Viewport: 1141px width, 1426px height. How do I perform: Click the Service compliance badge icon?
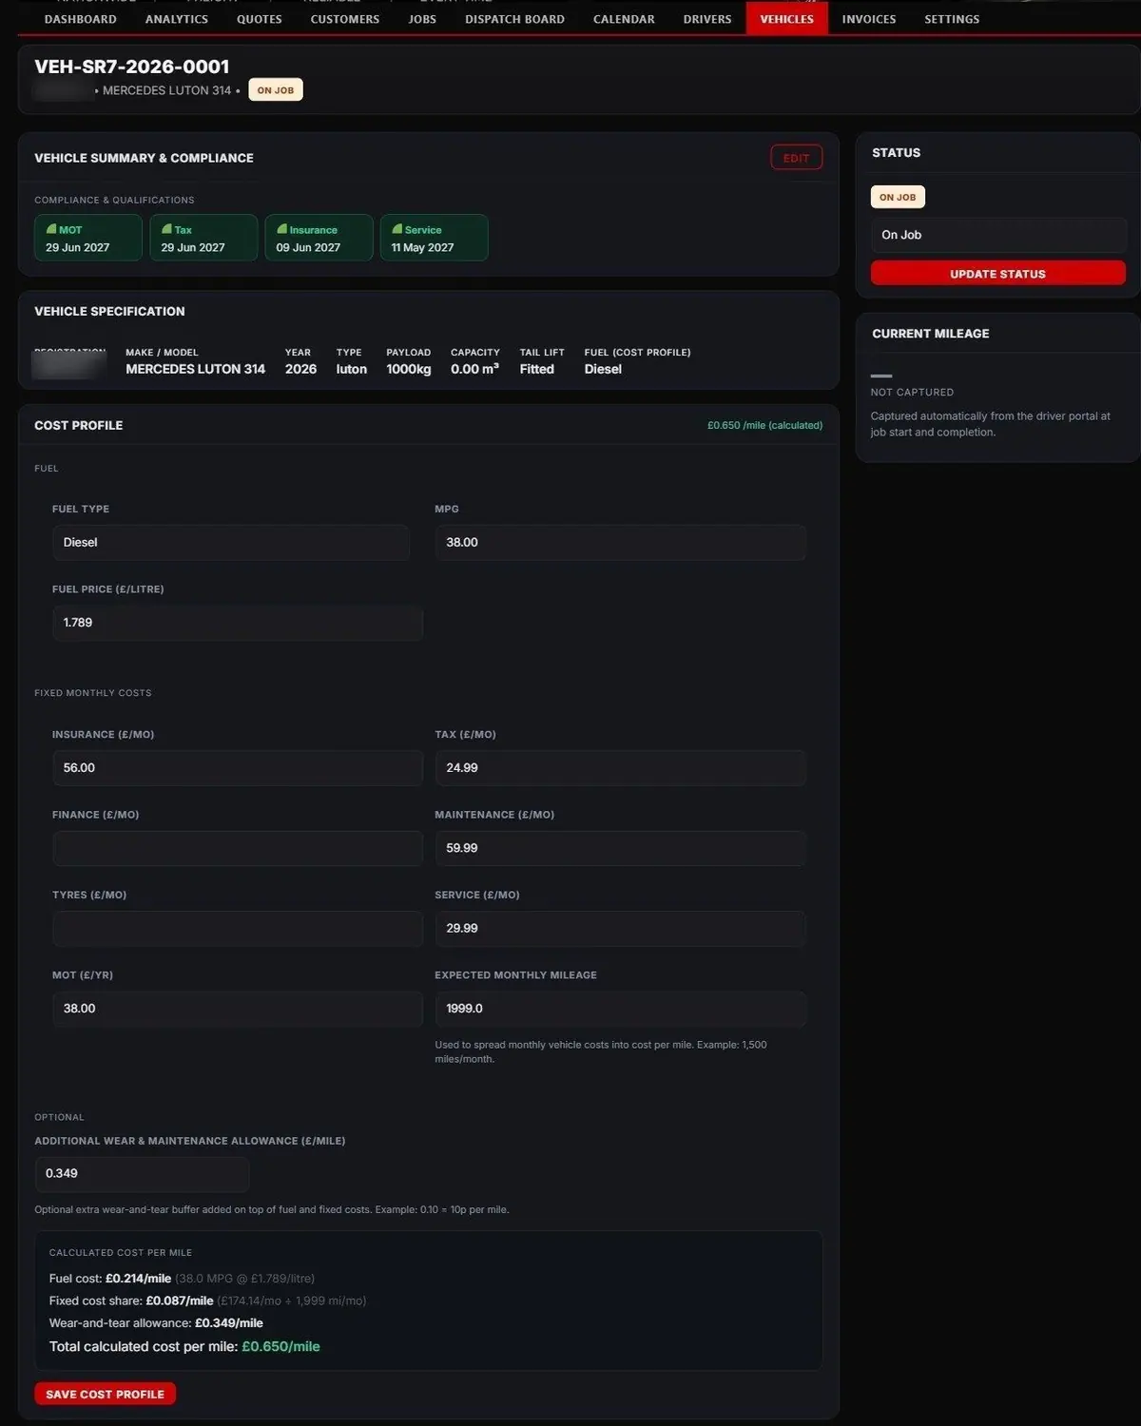click(396, 229)
